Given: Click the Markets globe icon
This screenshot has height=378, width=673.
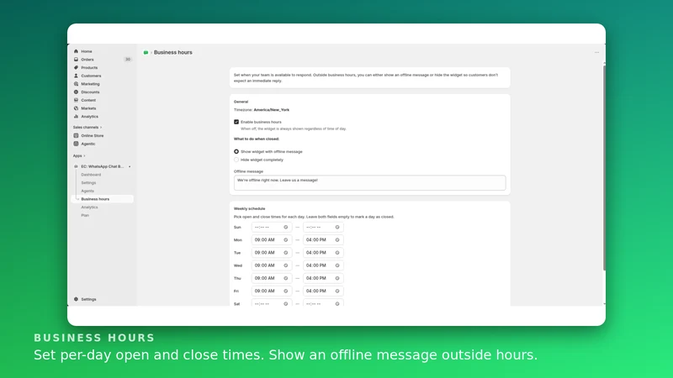Looking at the screenshot, I should pos(76,108).
